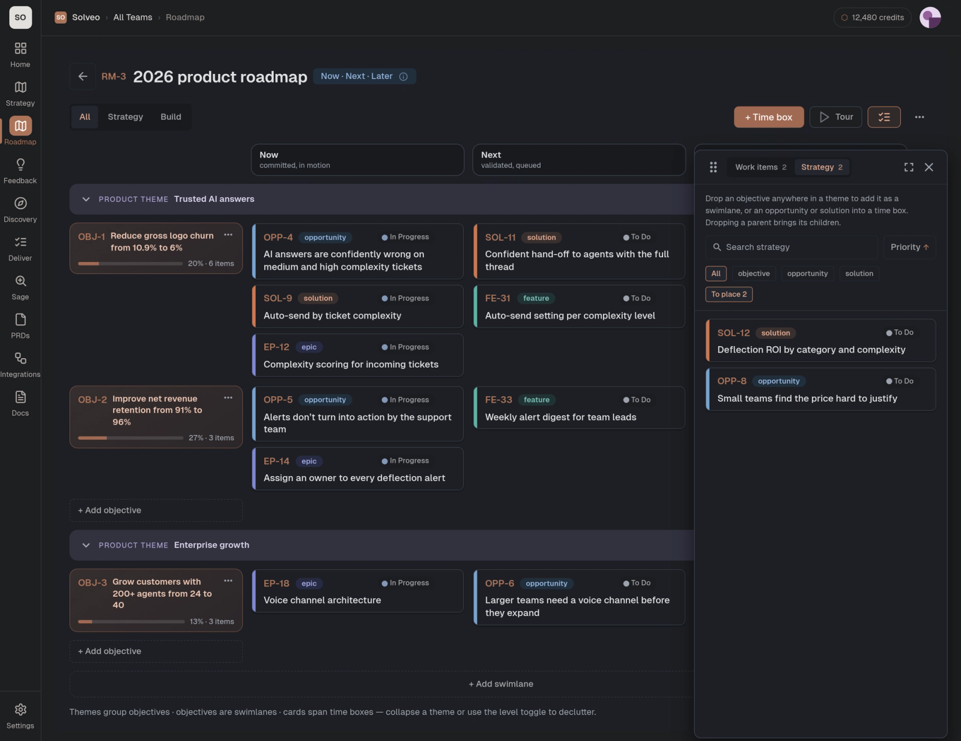The image size is (961, 741).
Task: Open Settings gear in sidebar
Action: pyautogui.click(x=20, y=716)
